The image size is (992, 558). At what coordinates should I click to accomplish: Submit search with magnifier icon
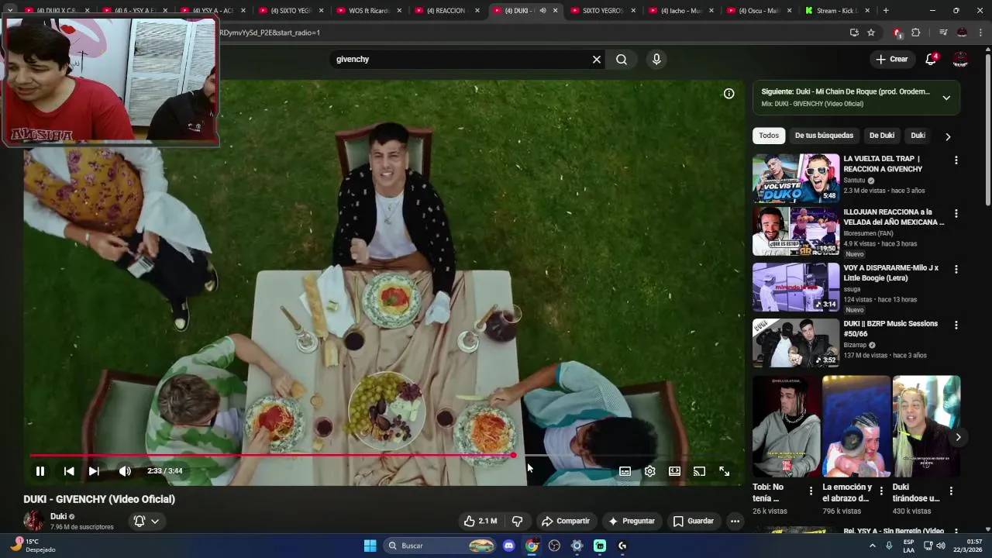point(622,60)
